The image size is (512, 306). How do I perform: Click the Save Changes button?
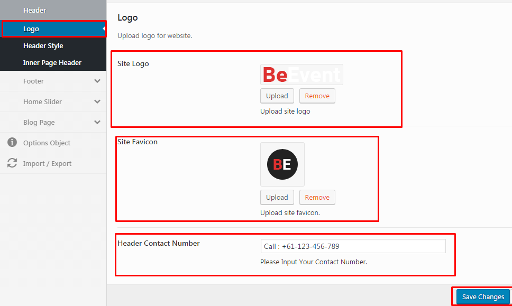(483, 296)
